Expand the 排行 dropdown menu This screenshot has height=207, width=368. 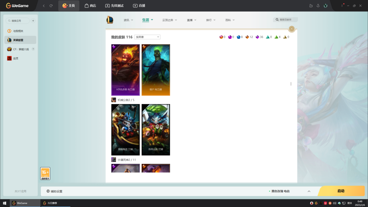tap(211, 20)
